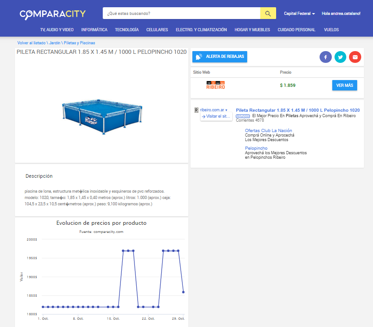Click the Ver Más button for Ribeiro
This screenshot has height=327, width=373.
coord(344,85)
